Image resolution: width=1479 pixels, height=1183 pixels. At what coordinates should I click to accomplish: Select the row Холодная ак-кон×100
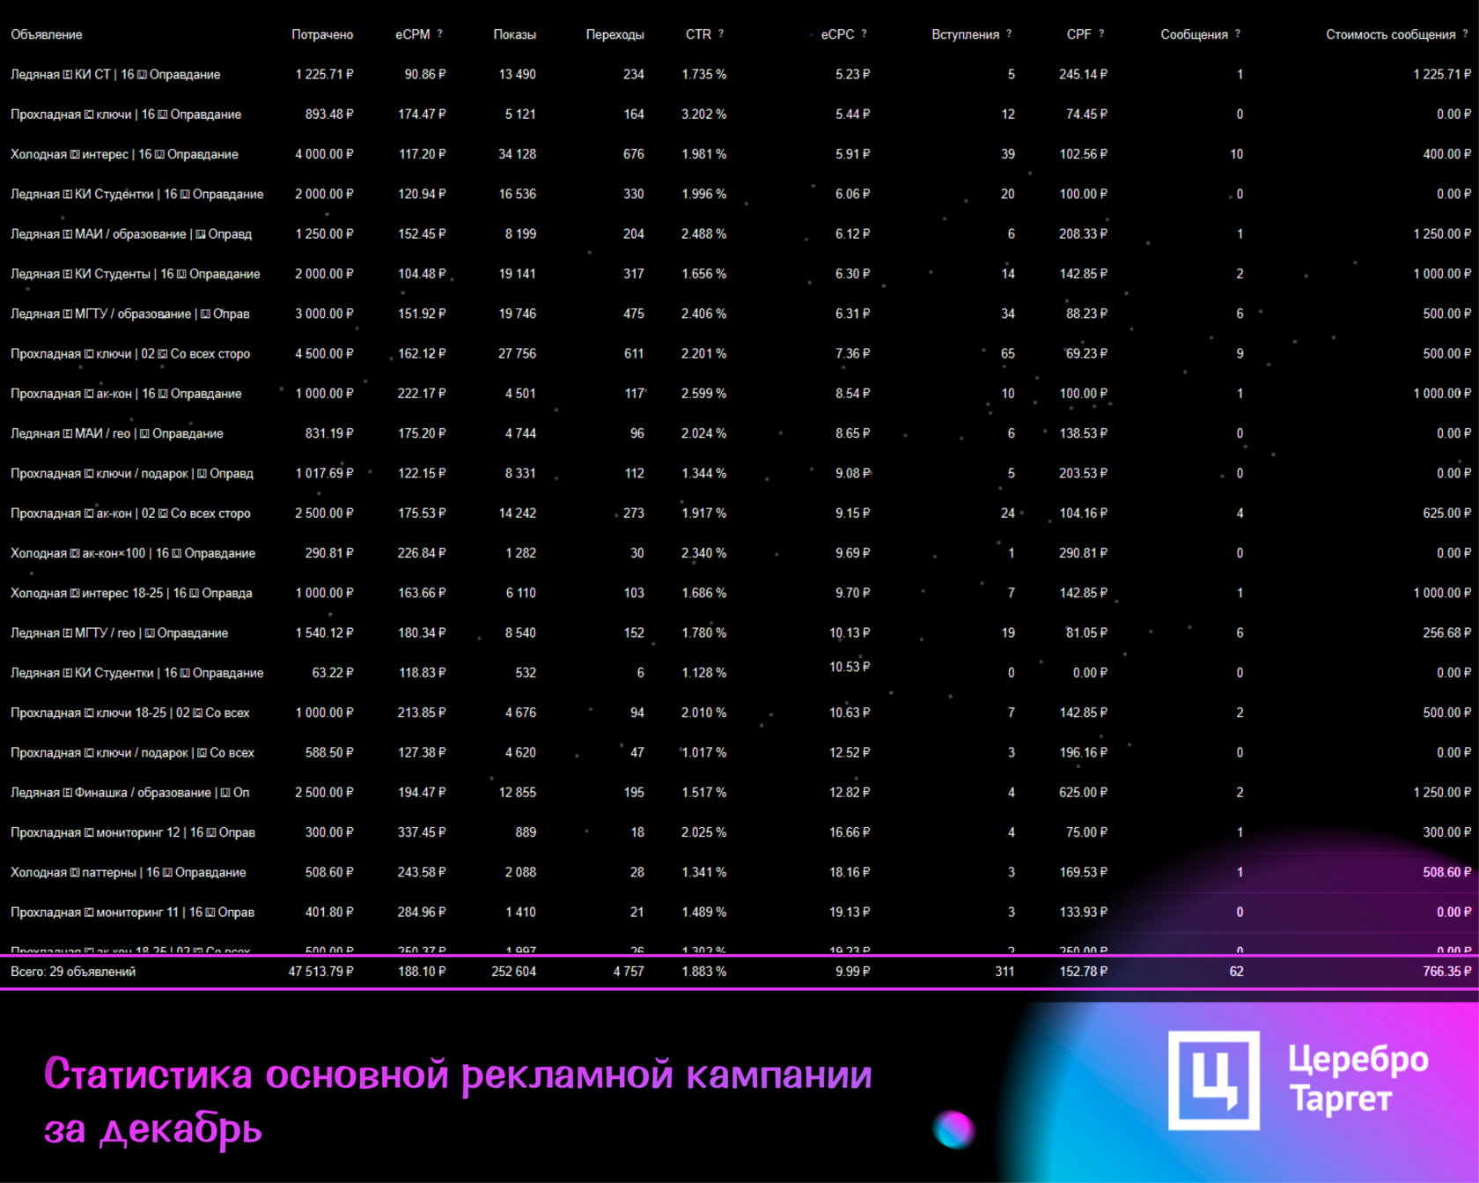[739, 553]
